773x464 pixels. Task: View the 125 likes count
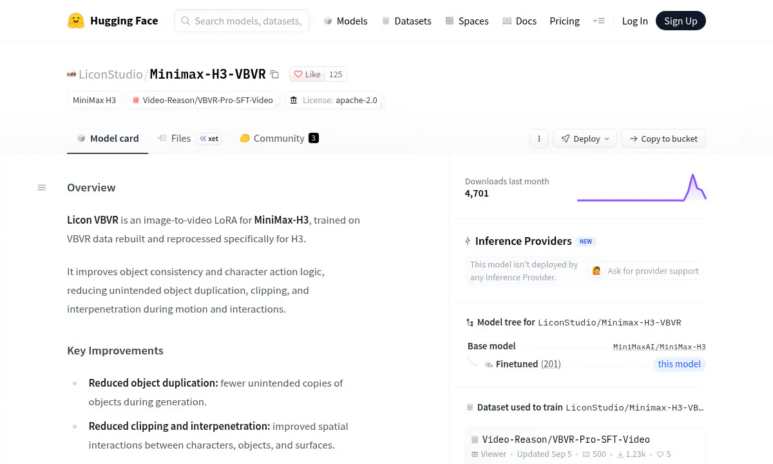[x=336, y=74]
